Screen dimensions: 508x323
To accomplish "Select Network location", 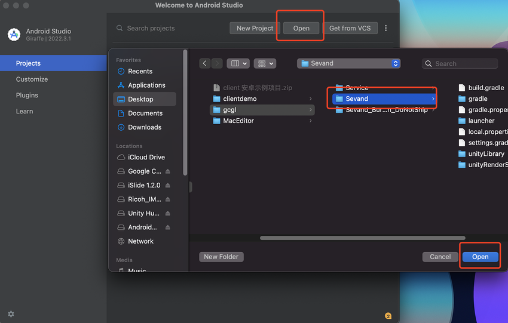I will pyautogui.click(x=145, y=241).
